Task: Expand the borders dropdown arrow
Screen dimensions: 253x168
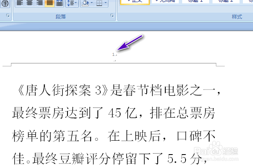Action: click(106, 3)
